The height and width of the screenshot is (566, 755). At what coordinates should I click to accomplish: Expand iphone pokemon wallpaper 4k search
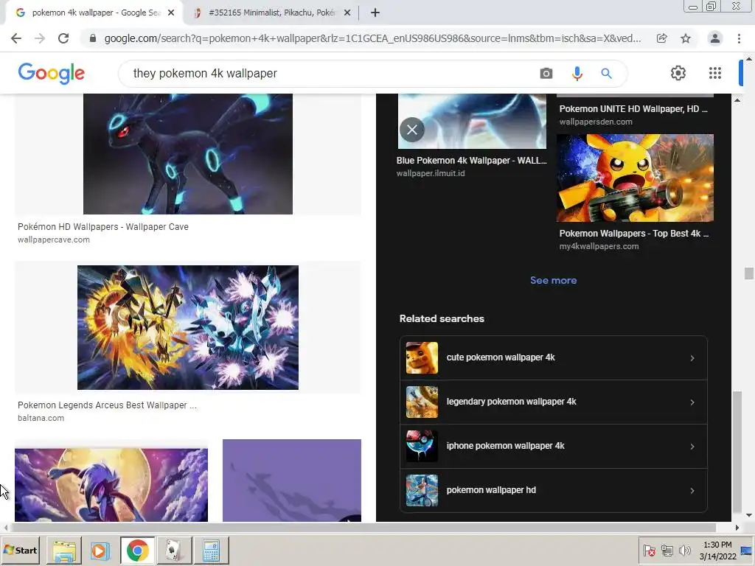coord(553,446)
